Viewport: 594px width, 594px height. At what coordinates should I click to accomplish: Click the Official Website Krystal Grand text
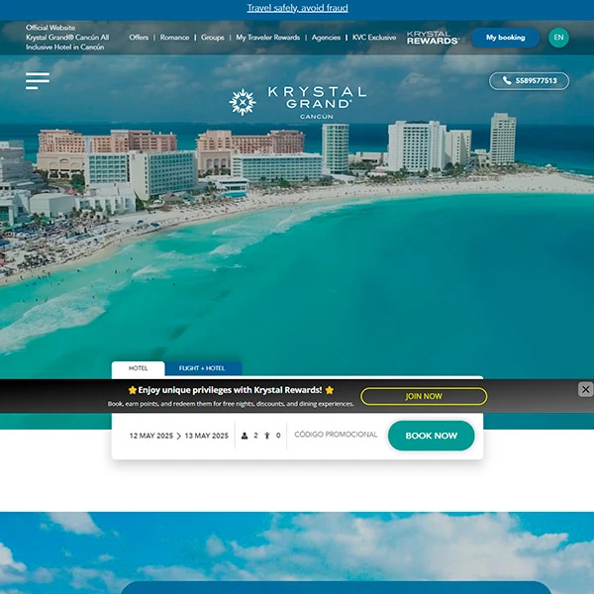(67, 38)
